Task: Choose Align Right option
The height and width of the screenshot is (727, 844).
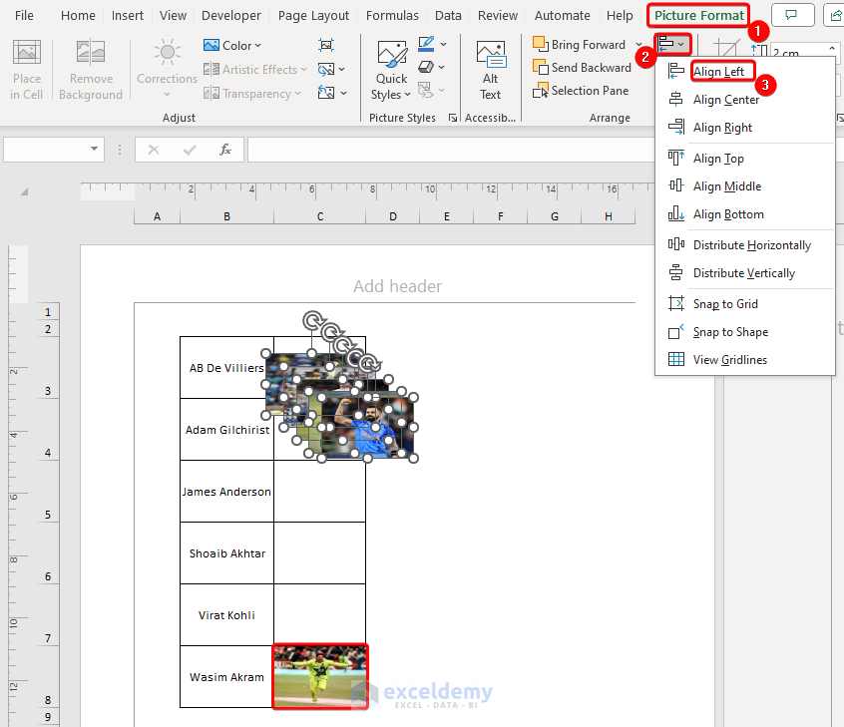Action: pyautogui.click(x=722, y=128)
